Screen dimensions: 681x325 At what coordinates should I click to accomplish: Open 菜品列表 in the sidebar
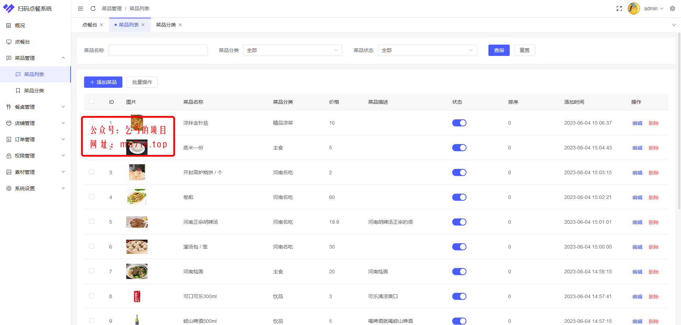pos(35,74)
